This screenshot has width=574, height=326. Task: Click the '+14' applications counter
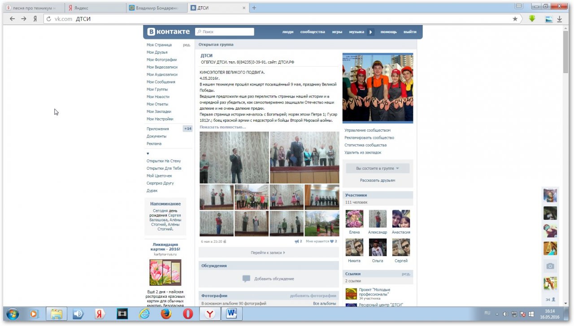[187, 129]
